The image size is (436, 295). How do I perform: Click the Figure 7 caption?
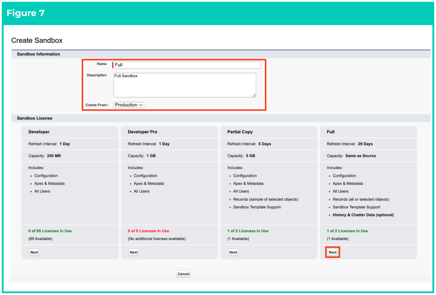point(25,13)
